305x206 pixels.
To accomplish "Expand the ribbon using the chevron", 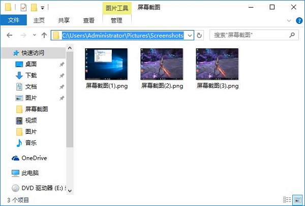I will click(x=289, y=20).
